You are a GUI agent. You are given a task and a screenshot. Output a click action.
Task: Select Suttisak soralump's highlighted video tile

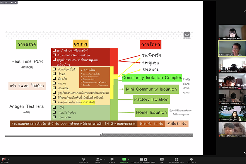point(232,49)
